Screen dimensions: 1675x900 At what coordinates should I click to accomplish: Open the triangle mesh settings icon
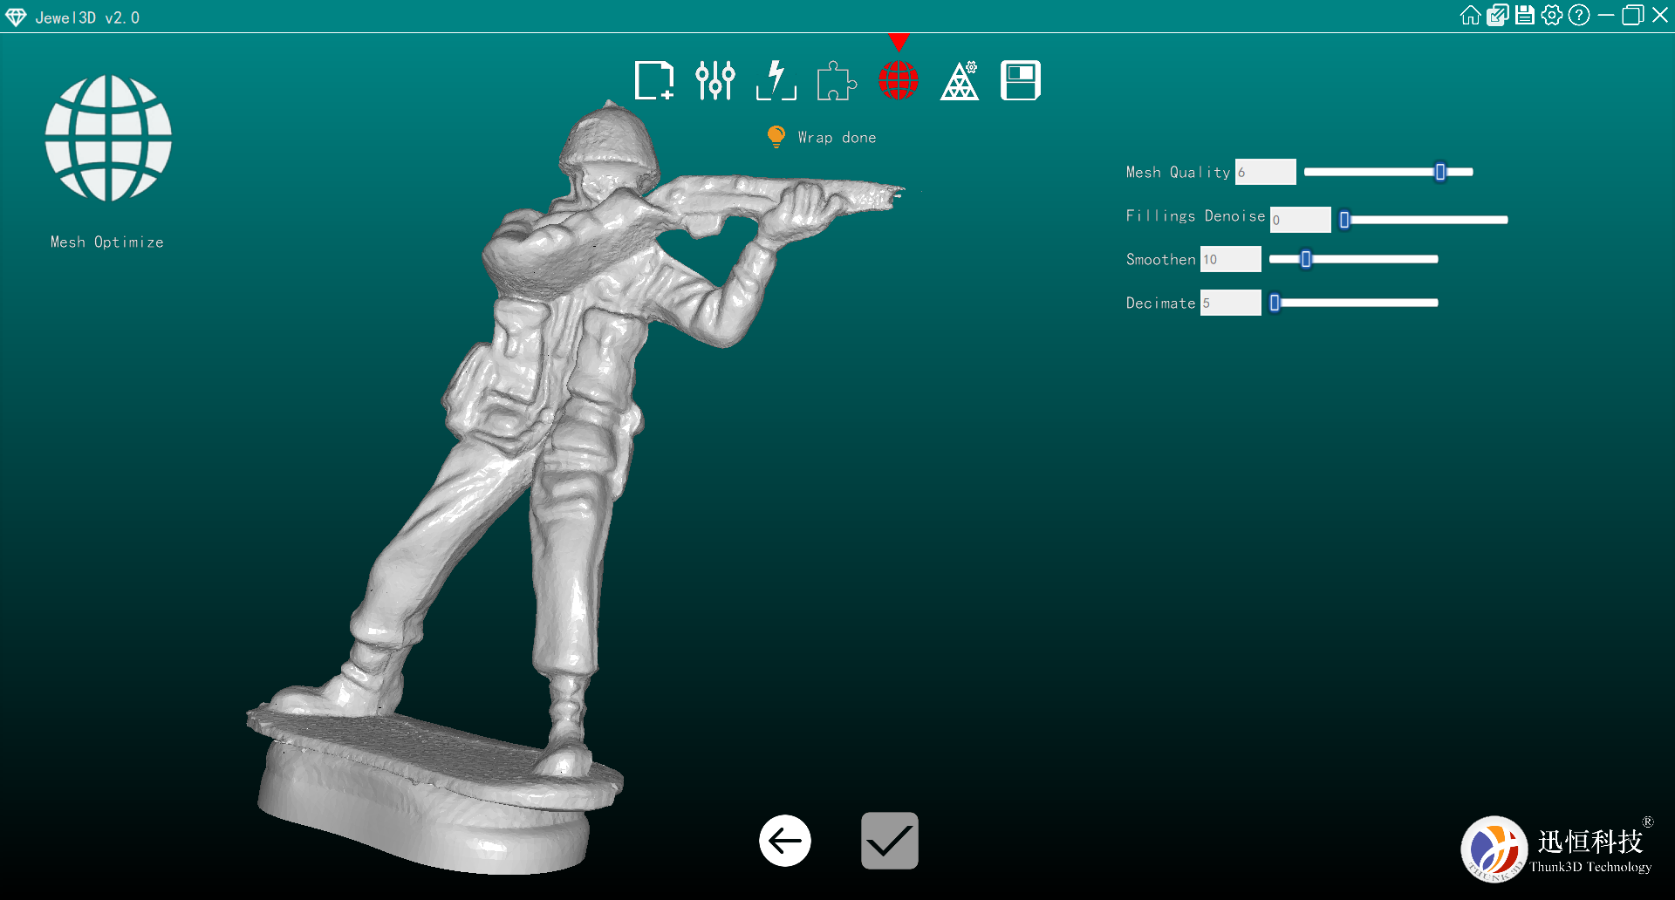coord(960,81)
